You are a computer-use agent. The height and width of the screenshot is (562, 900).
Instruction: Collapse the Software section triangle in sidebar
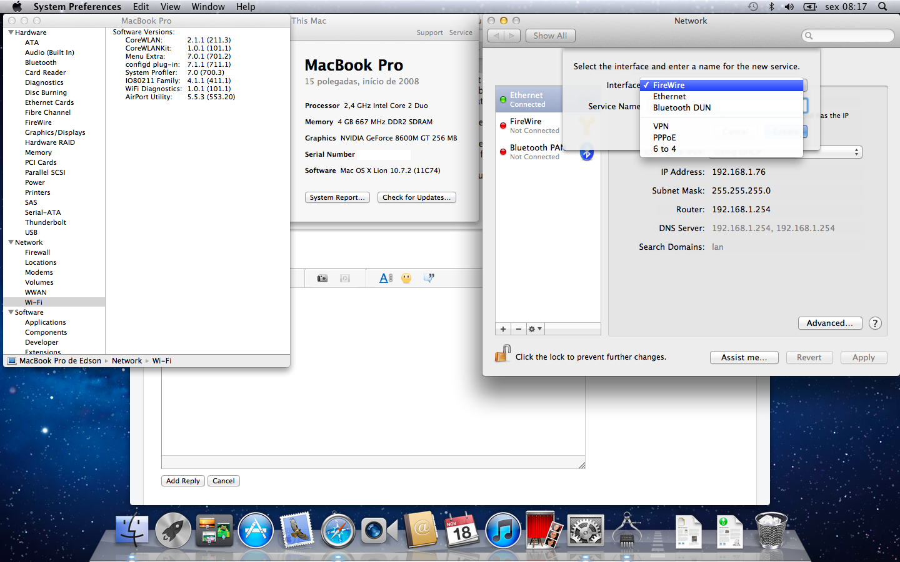11,312
